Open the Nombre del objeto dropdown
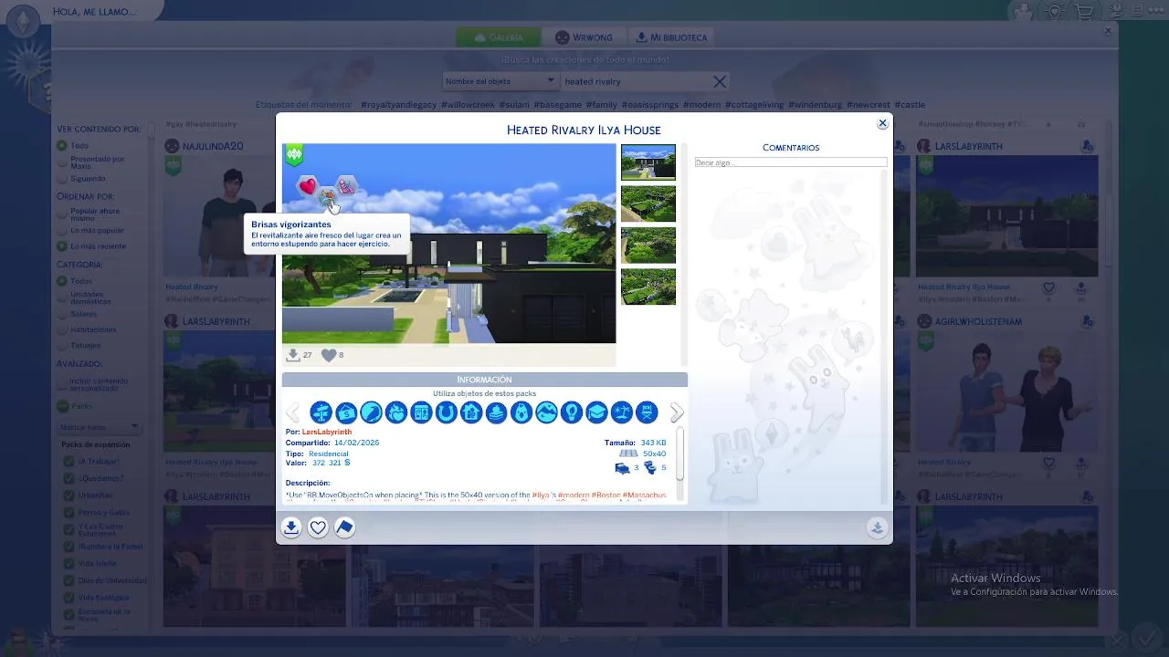Viewport: 1169px width, 657px height. click(500, 81)
